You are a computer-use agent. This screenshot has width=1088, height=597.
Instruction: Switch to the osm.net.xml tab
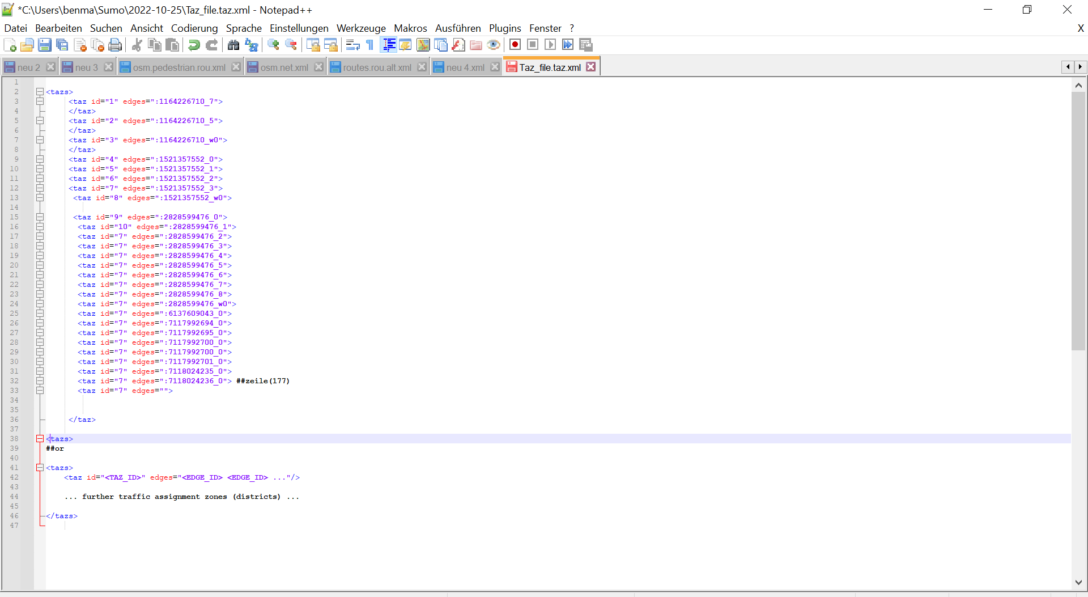[283, 67]
